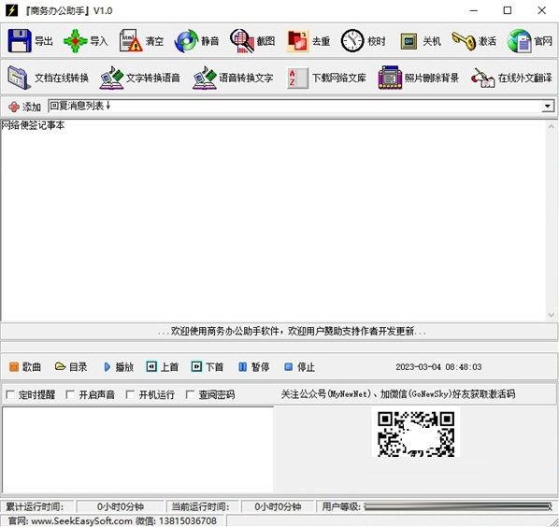Click the 在线外文翻译 icon
Screen dimensions: 559x527
click(482, 78)
